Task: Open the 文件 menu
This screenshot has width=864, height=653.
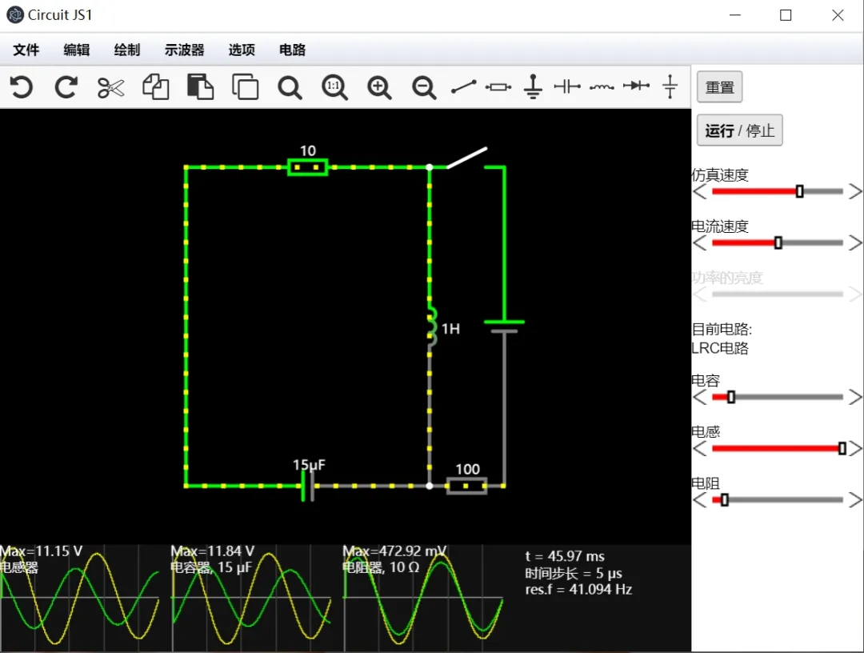Action: 26,50
